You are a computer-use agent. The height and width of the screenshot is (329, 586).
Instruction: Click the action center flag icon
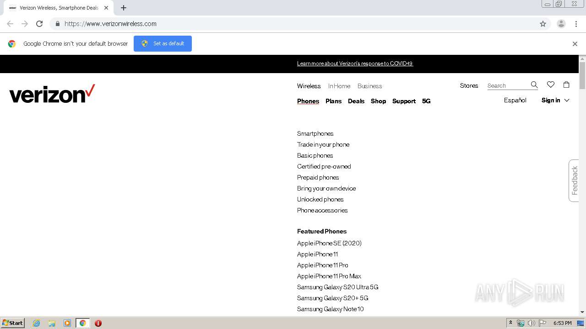pyautogui.click(x=543, y=323)
